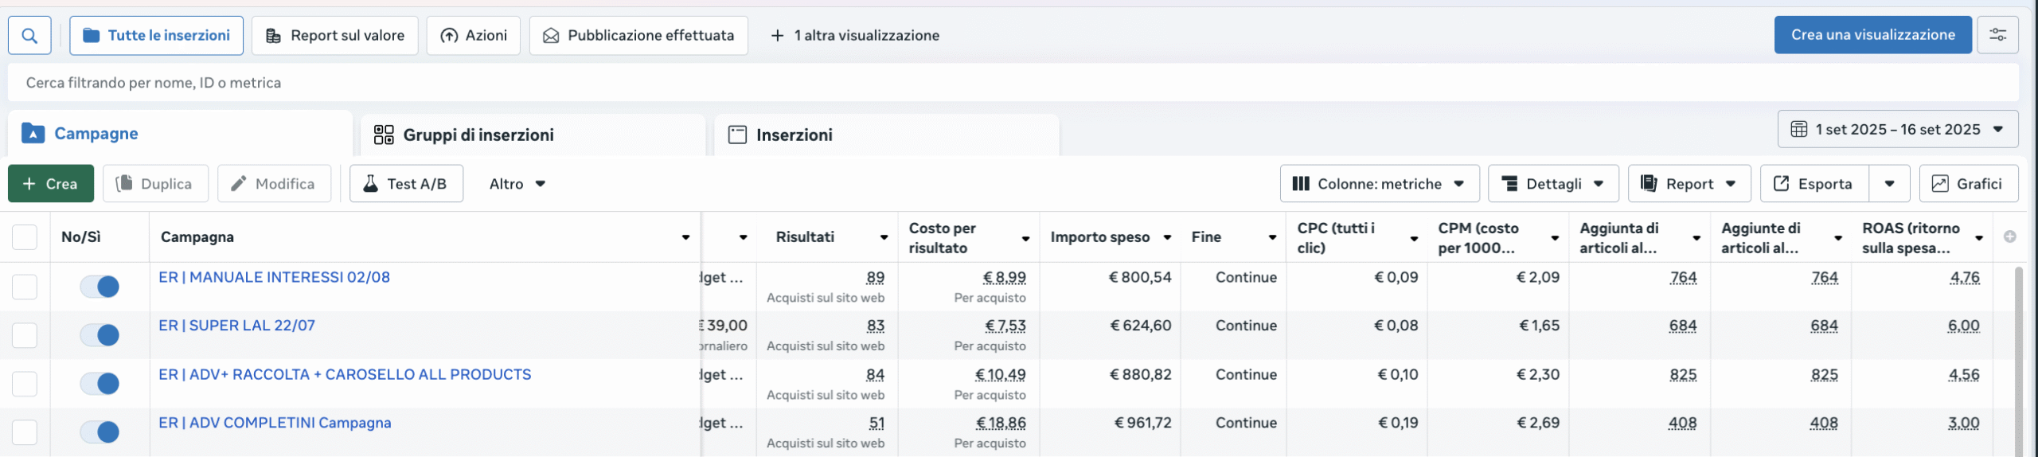
Task: Disable the ER | ADV COMPLETINI Campagna toggle
Action: [100, 432]
